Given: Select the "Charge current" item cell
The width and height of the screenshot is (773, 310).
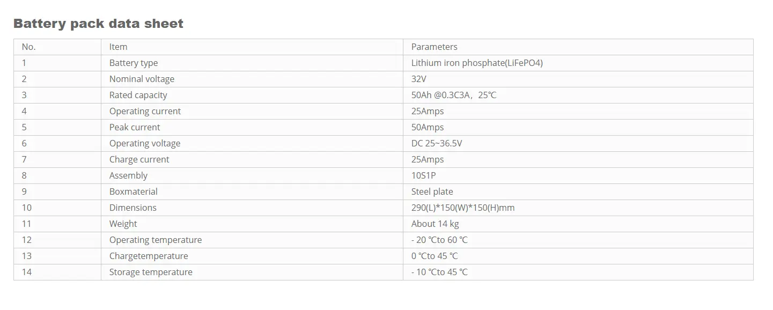Looking at the screenshot, I should 139,160.
